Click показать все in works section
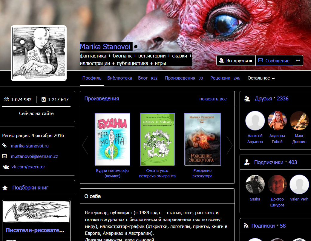The height and width of the screenshot is (241, 311). [x=213, y=99]
